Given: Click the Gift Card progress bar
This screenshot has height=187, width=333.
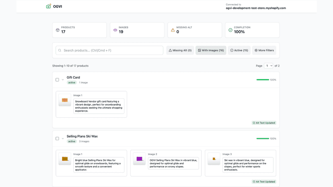Looking at the screenshot, I should point(263,80).
